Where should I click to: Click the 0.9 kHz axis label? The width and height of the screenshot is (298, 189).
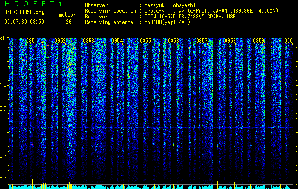tap(4, 109)
